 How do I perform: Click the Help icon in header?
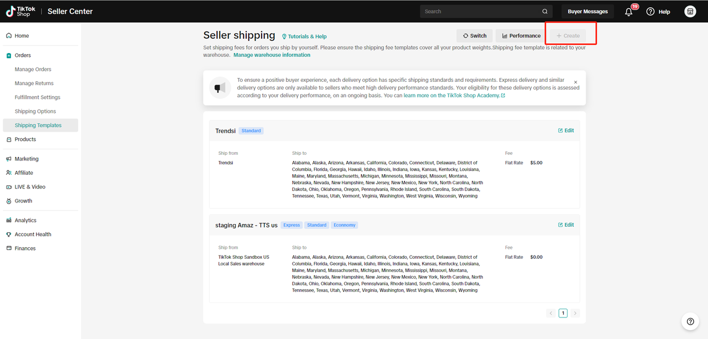click(x=650, y=12)
